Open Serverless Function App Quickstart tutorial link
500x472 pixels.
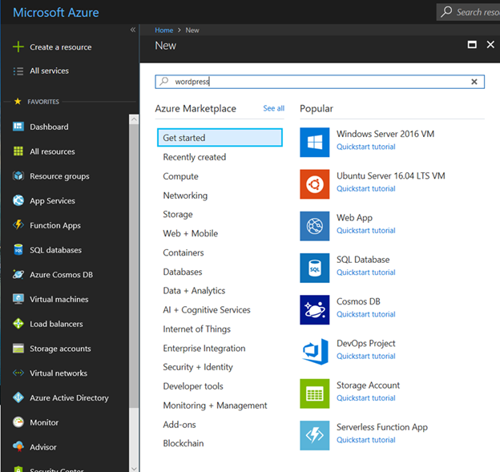pyautogui.click(x=365, y=440)
